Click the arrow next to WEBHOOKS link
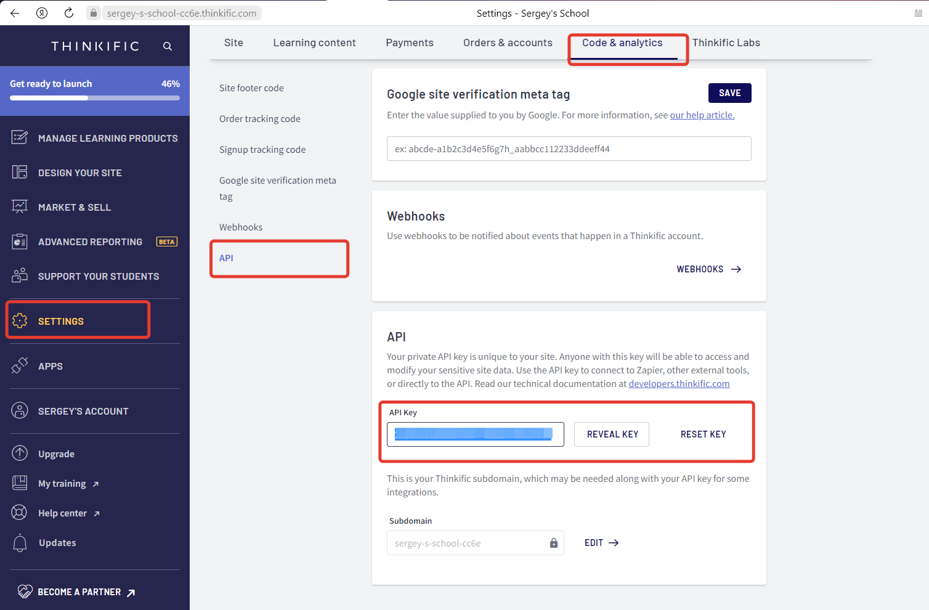Viewport: 929px width, 610px height. [736, 269]
